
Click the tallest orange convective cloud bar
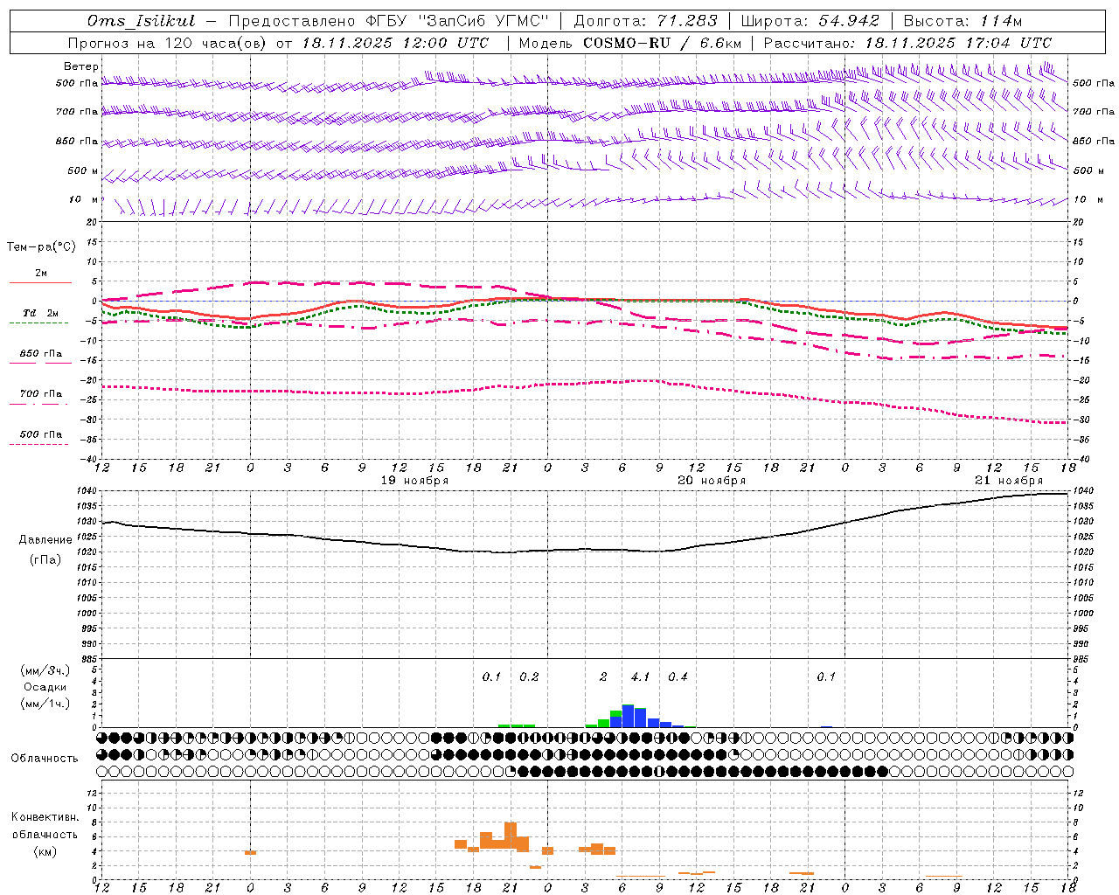point(511,835)
